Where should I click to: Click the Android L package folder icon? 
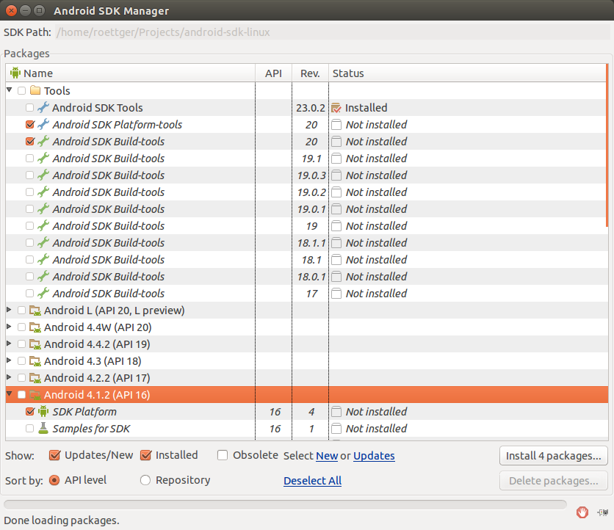tap(35, 311)
